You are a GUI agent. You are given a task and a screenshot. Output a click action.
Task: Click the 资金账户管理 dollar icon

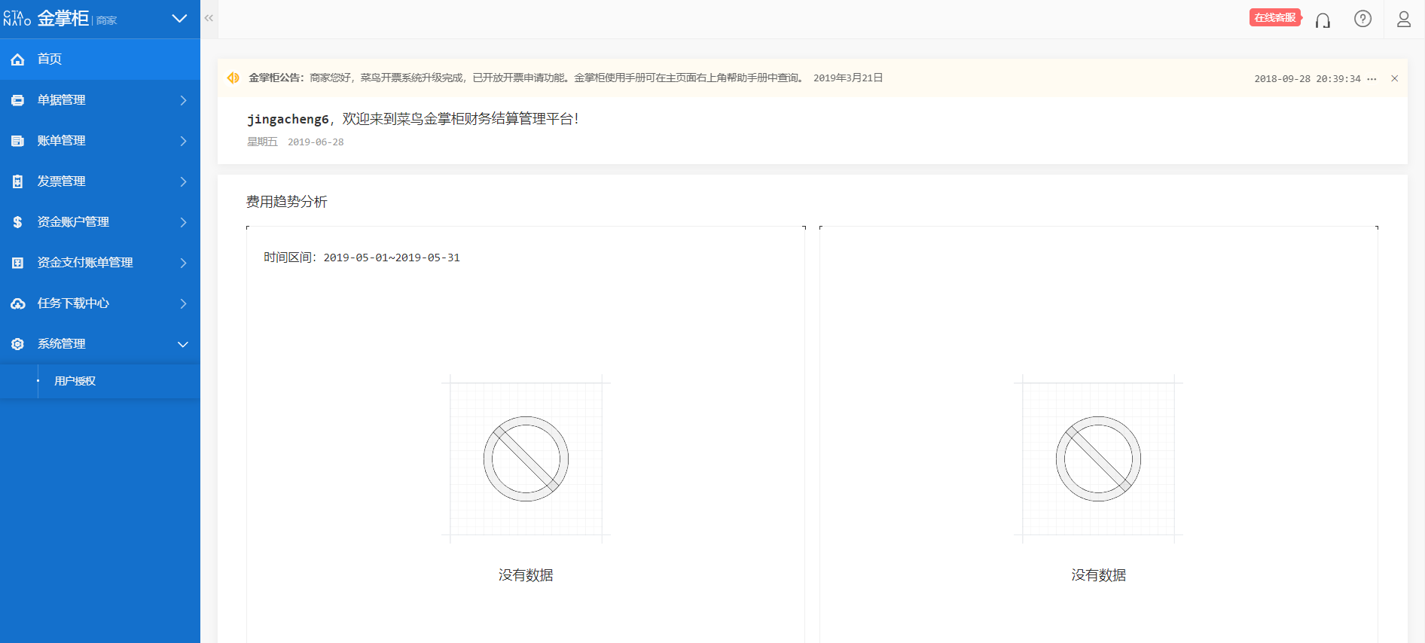pos(18,222)
